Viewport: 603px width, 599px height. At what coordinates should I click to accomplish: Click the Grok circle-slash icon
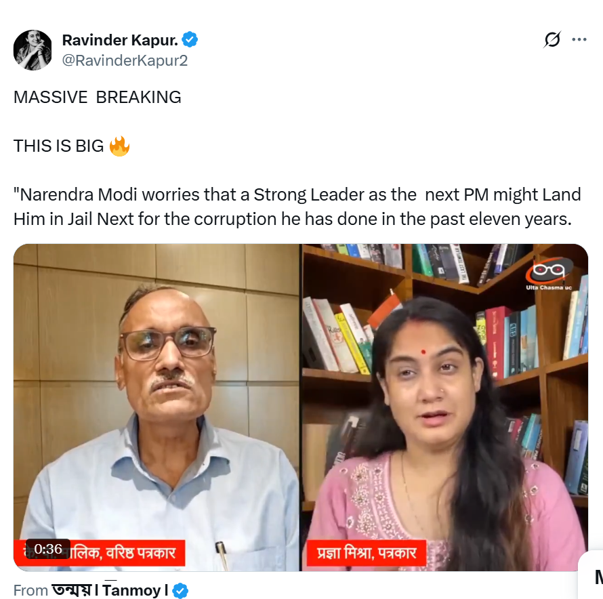point(552,40)
